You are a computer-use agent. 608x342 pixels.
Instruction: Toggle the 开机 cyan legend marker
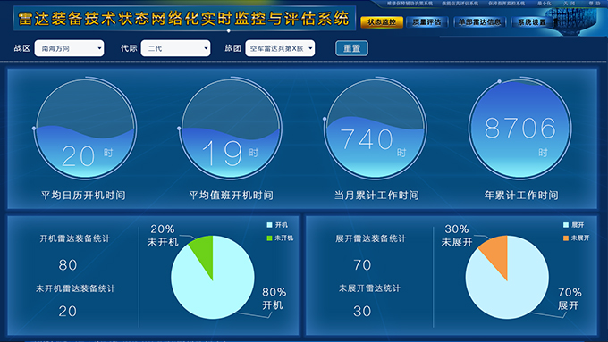click(x=269, y=225)
